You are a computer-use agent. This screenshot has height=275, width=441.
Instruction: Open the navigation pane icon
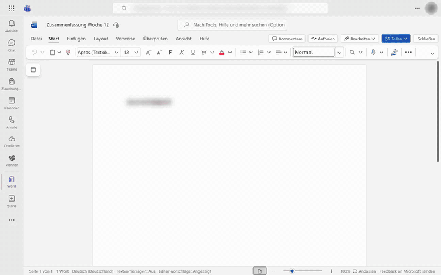tap(33, 70)
